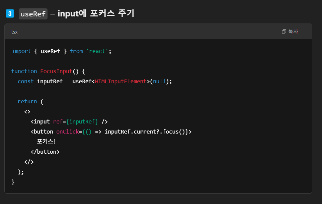
Task: Click the '<input' tag in code
Action: (40, 122)
